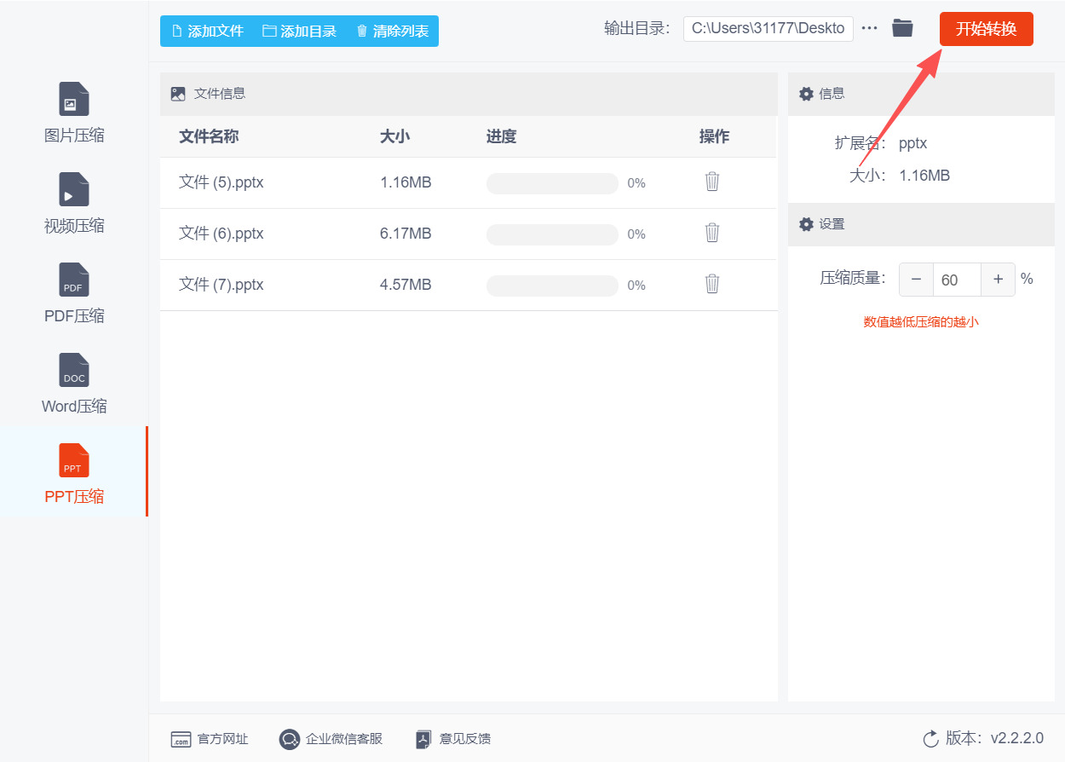
Task: Click the 4.57MB size cell
Action: point(406,285)
